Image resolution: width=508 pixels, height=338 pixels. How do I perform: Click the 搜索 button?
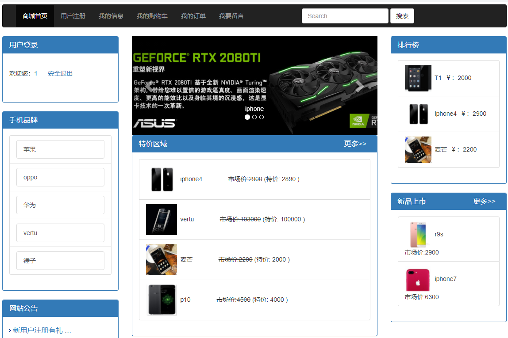(x=402, y=16)
